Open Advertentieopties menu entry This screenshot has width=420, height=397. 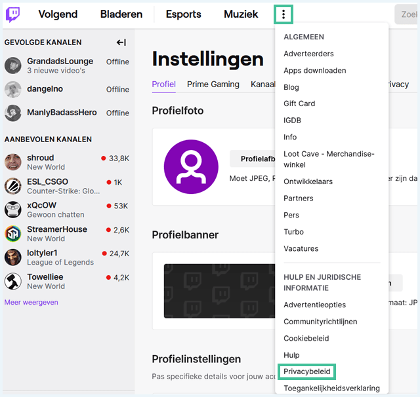click(315, 305)
